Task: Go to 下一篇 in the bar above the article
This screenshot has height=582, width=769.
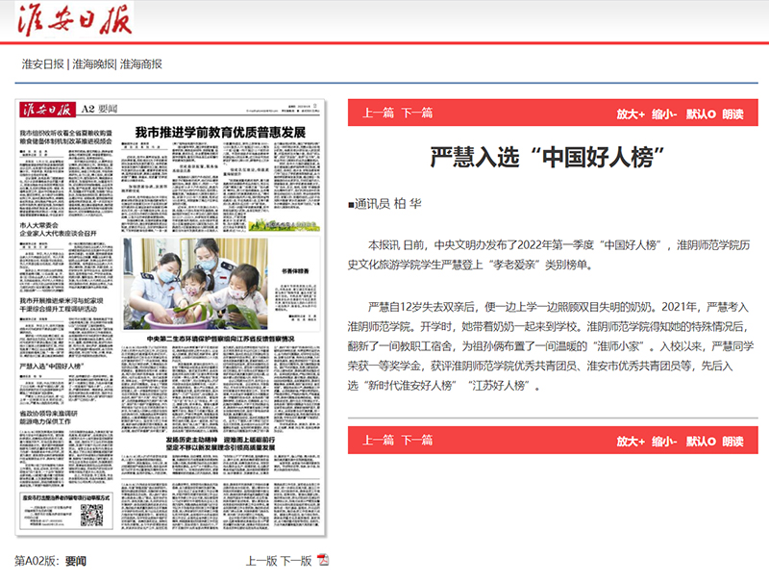Action: point(416,114)
